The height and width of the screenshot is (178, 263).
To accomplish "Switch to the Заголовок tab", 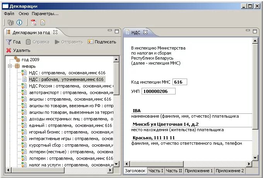I will tap(135, 171).
